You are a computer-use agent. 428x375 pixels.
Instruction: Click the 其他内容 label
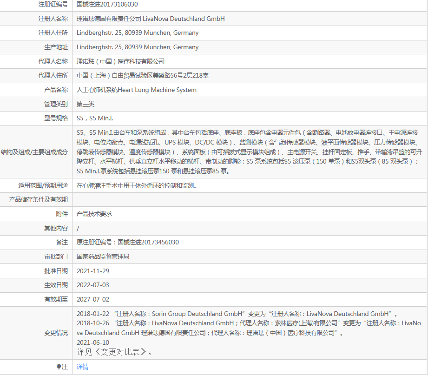(x=56, y=228)
